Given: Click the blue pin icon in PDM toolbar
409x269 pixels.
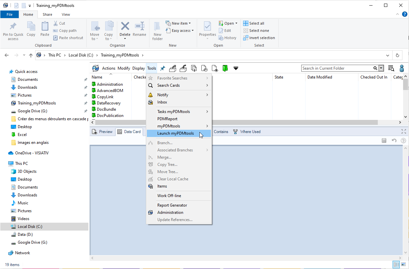Looking at the screenshot, I should point(163,68).
